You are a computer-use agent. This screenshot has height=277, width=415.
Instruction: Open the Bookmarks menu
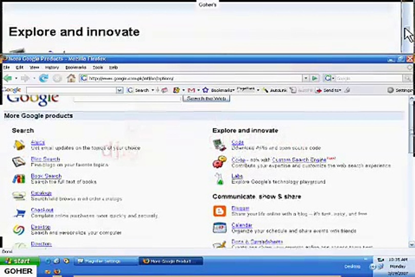76,67
